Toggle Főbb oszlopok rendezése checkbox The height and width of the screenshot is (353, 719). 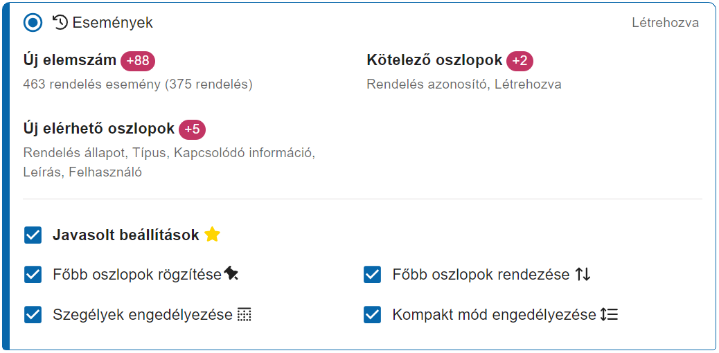tap(373, 275)
